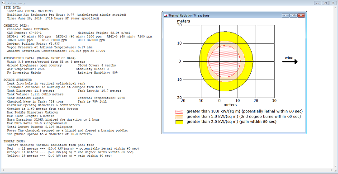Screen dimensions: 338x174
Task: Click the red 10.0 kW legend swatch
Action: (x=179, y=112)
